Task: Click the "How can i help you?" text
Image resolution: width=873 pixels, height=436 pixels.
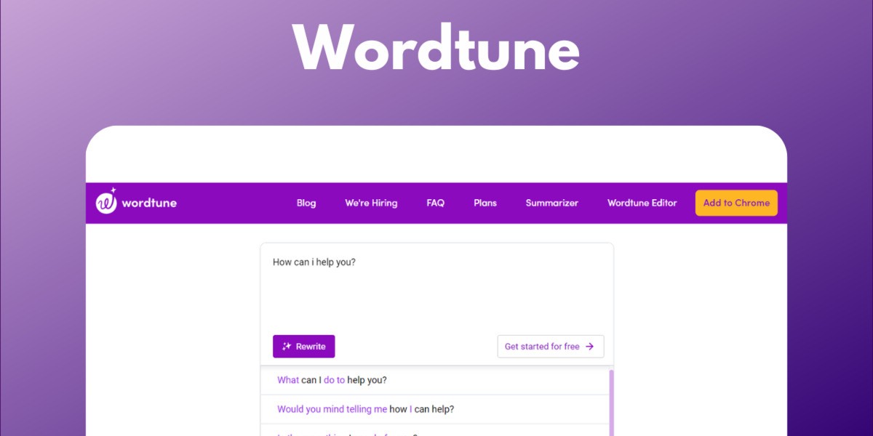Action: pyautogui.click(x=314, y=262)
